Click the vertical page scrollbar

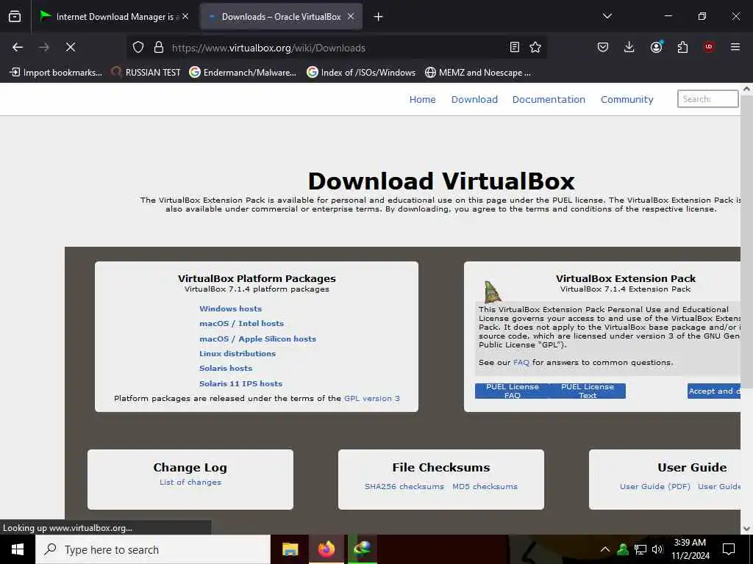point(746,307)
